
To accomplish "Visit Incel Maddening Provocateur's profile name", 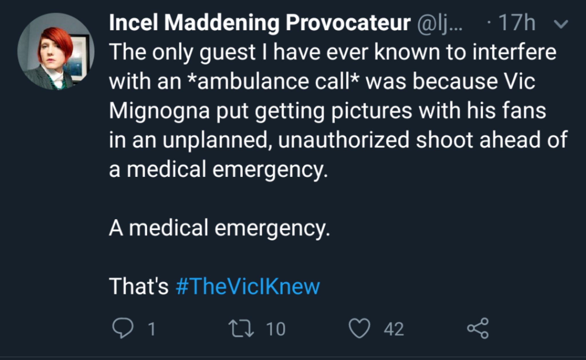I will (x=260, y=23).
